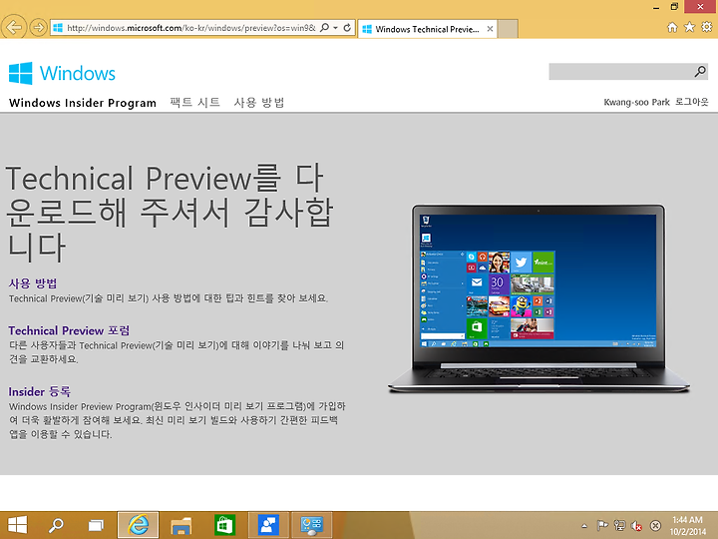Open the Technical Preview 포럼 link
This screenshot has height=539, width=718.
pos(69,330)
